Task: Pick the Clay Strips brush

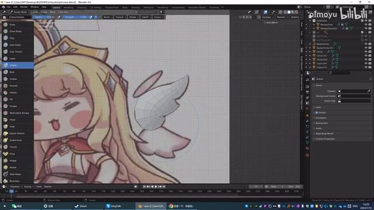Action: pos(18,45)
